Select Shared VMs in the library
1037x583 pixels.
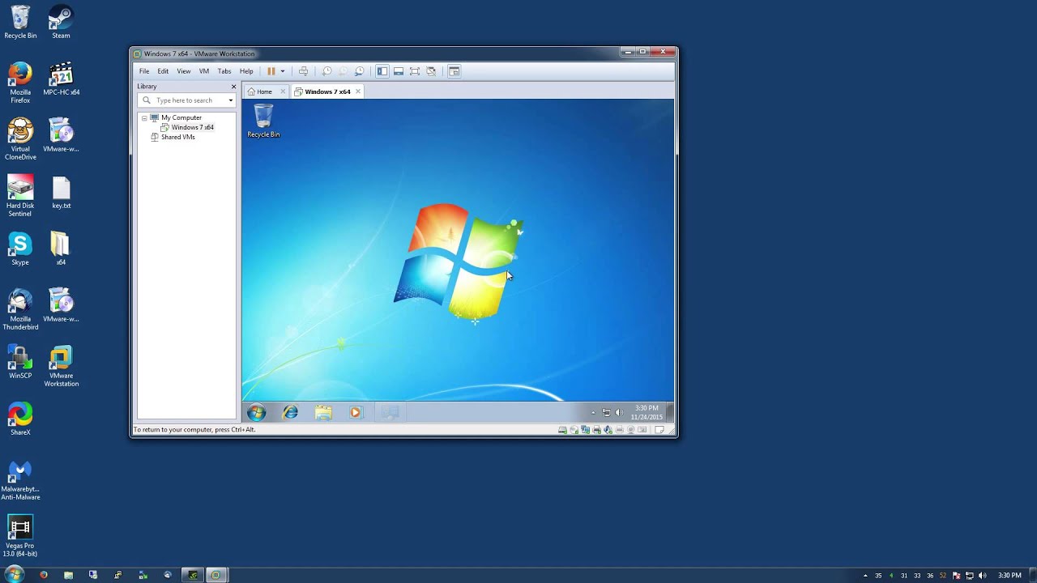click(177, 137)
